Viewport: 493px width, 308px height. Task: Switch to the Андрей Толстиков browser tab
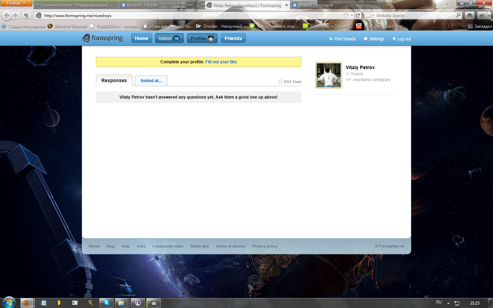[332, 5]
